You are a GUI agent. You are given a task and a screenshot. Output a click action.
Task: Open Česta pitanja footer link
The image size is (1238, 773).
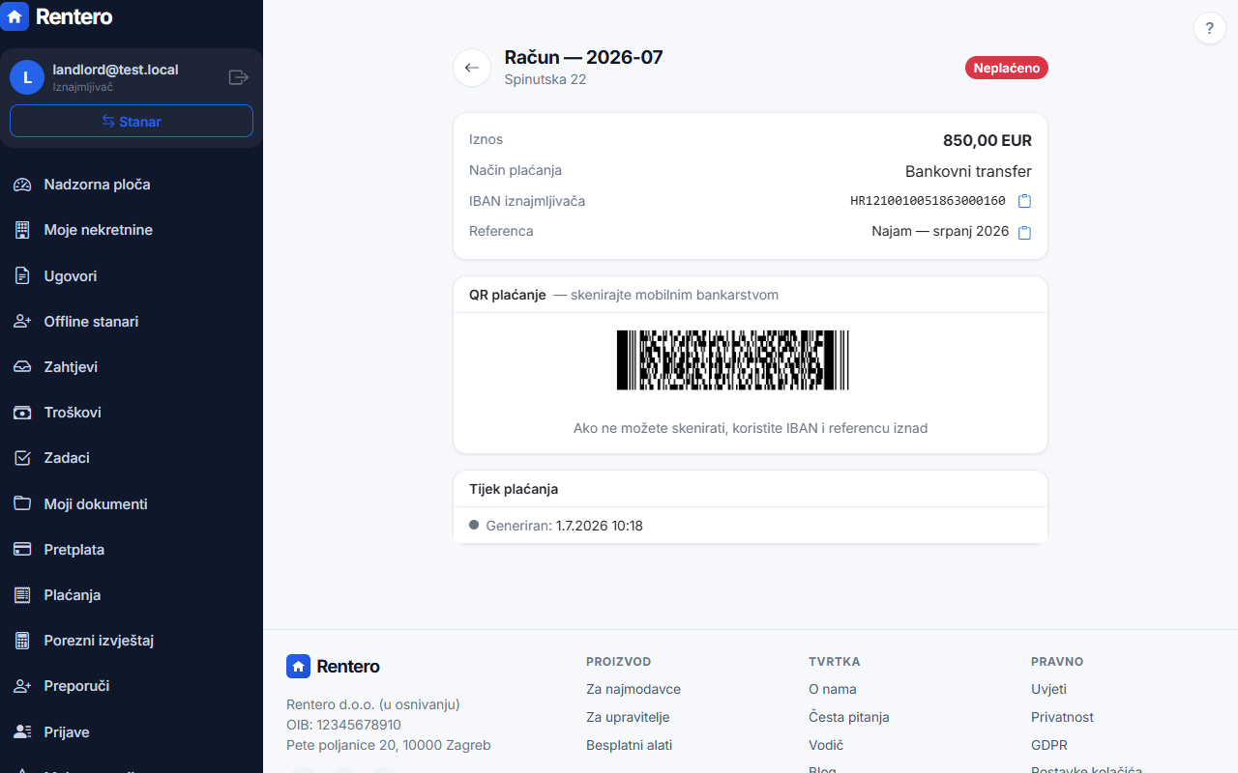[x=849, y=717]
